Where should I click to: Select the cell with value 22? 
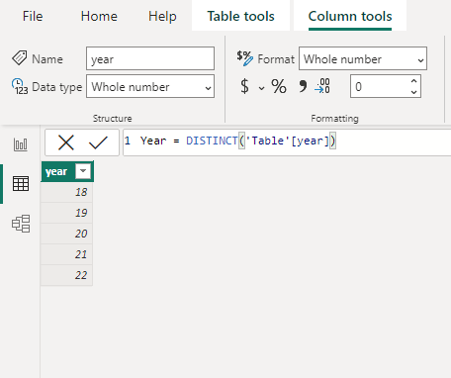(x=66, y=275)
